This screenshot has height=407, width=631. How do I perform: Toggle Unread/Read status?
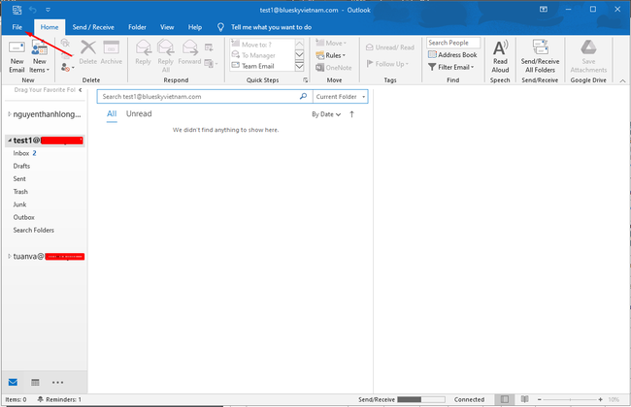(390, 47)
